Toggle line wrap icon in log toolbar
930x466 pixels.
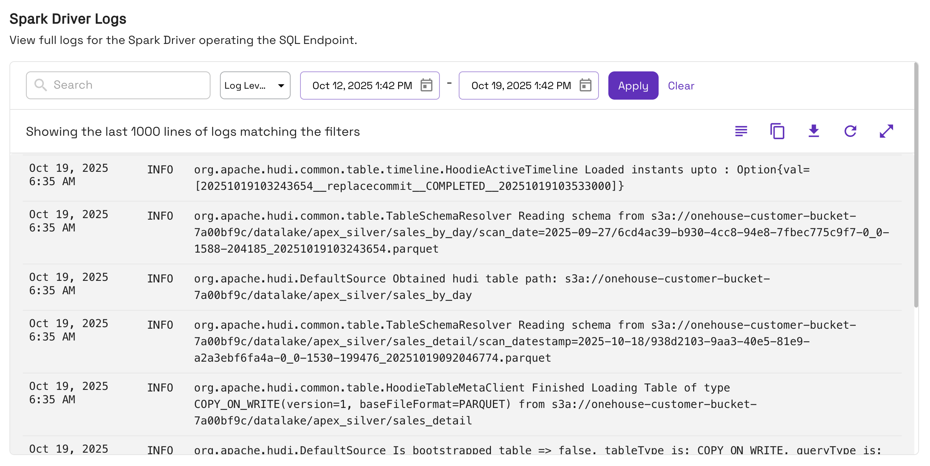[741, 131]
